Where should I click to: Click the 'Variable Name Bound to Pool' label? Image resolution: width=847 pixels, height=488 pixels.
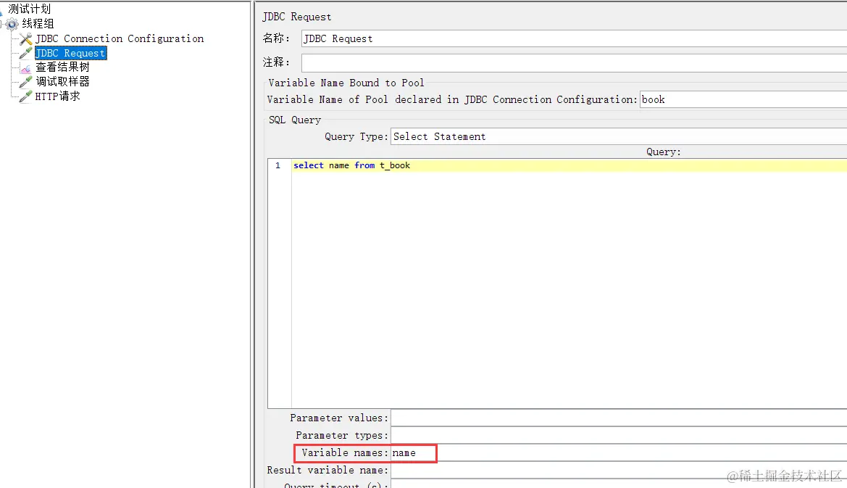click(x=346, y=83)
